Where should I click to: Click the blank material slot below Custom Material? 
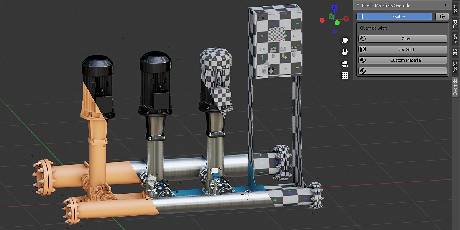(406, 71)
